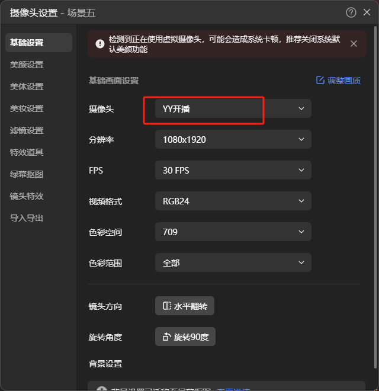Viewport: 379px width, 391px height.
Task: Expand 色彩范围 dropdown showing 全部
Action: (233, 262)
